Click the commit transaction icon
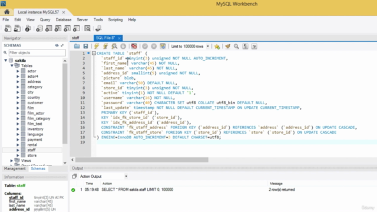This screenshot has width=377, height=212. 145,46
